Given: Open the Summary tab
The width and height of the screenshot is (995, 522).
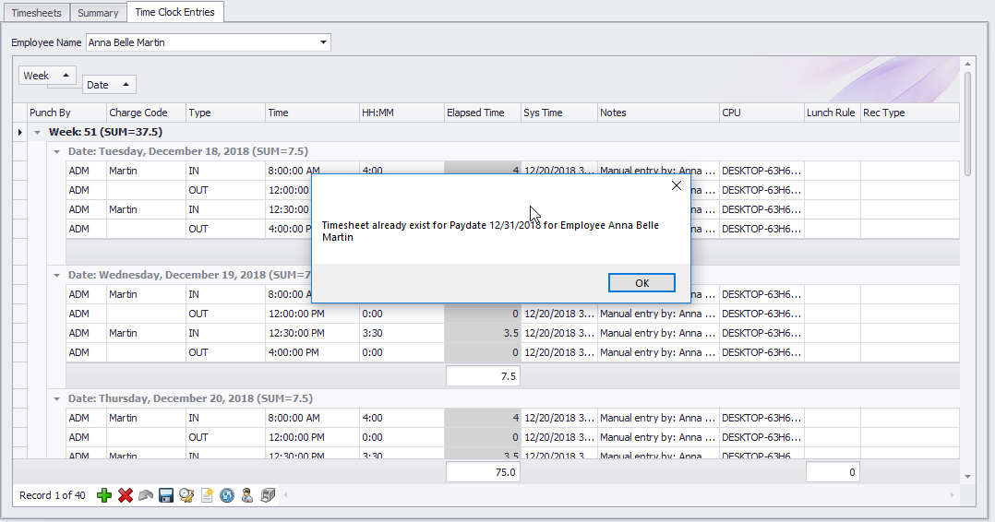Looking at the screenshot, I should tap(98, 13).
